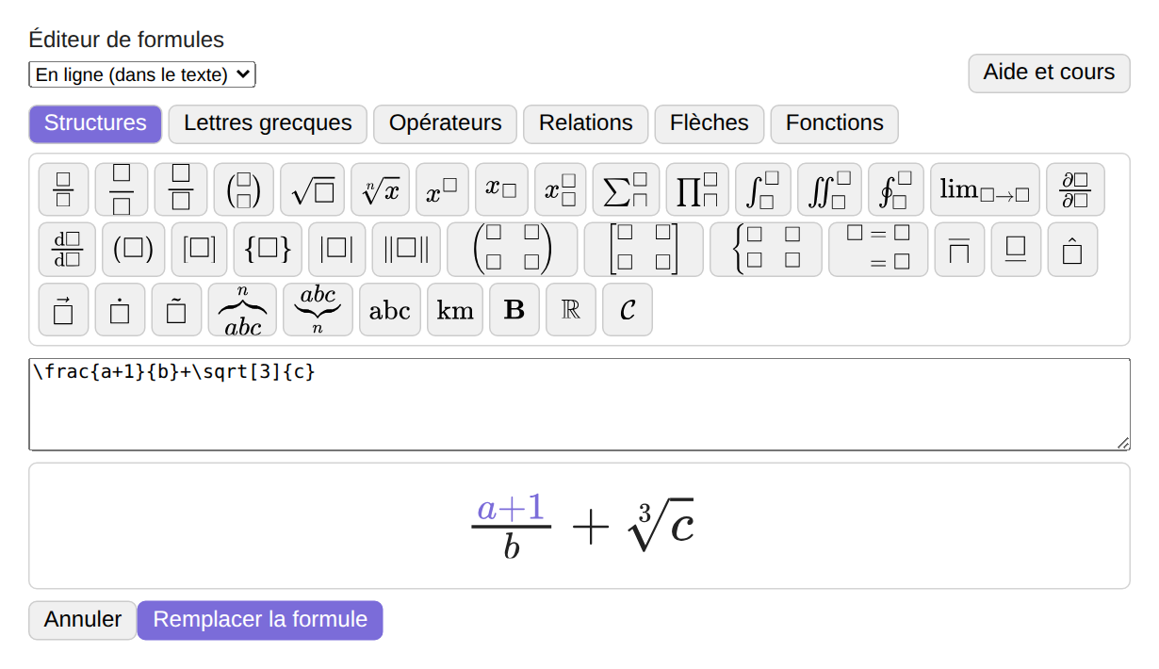Insert square brackets around a placeholder
This screenshot has height=669, width=1159.
(200, 250)
